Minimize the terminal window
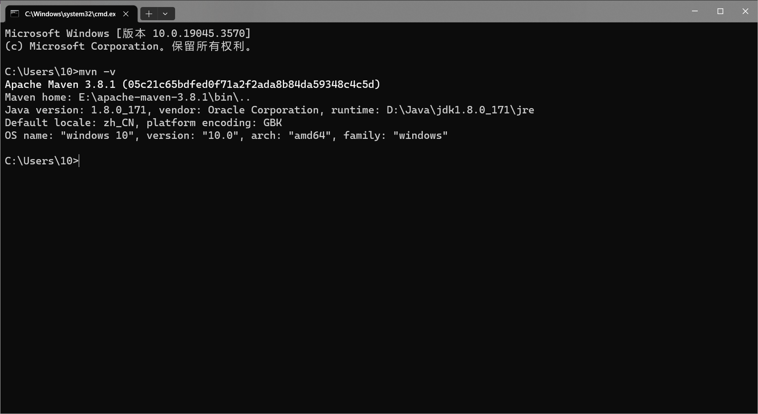 tap(694, 11)
